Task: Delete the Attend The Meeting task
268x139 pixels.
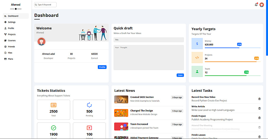Action: (259, 127)
